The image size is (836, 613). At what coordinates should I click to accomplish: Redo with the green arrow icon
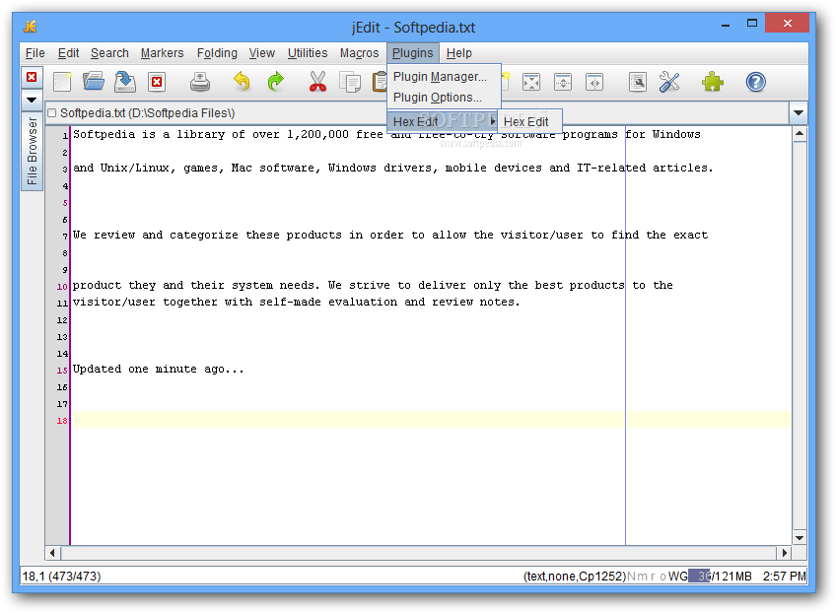[275, 82]
